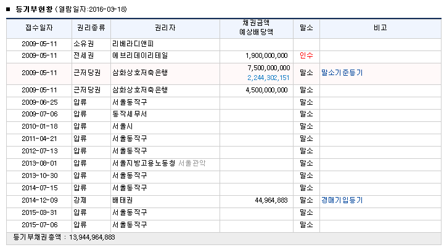Select the date 2009-07-06

39,114
